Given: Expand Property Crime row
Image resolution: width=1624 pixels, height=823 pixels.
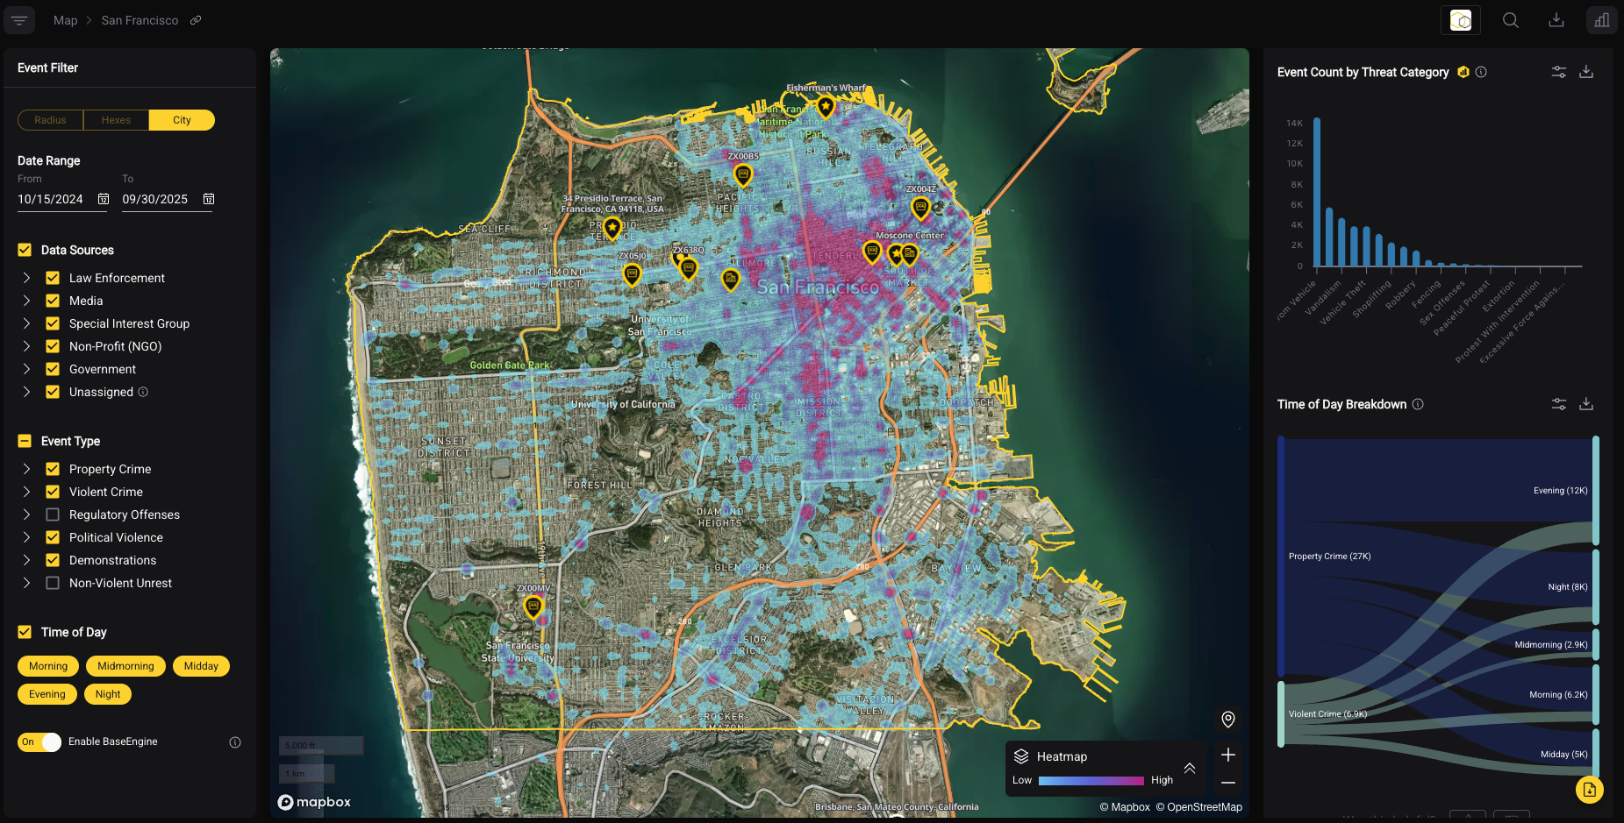Looking at the screenshot, I should [x=26, y=469].
